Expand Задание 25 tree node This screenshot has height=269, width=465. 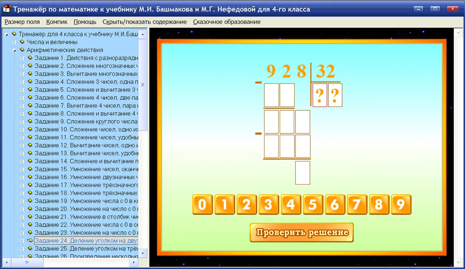(x=22, y=249)
